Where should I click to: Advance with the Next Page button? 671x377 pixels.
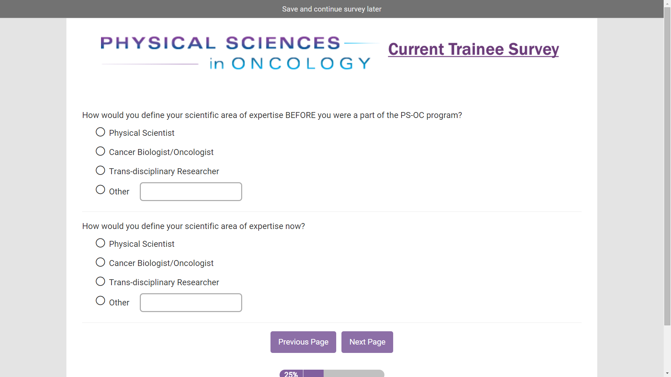[x=367, y=342]
